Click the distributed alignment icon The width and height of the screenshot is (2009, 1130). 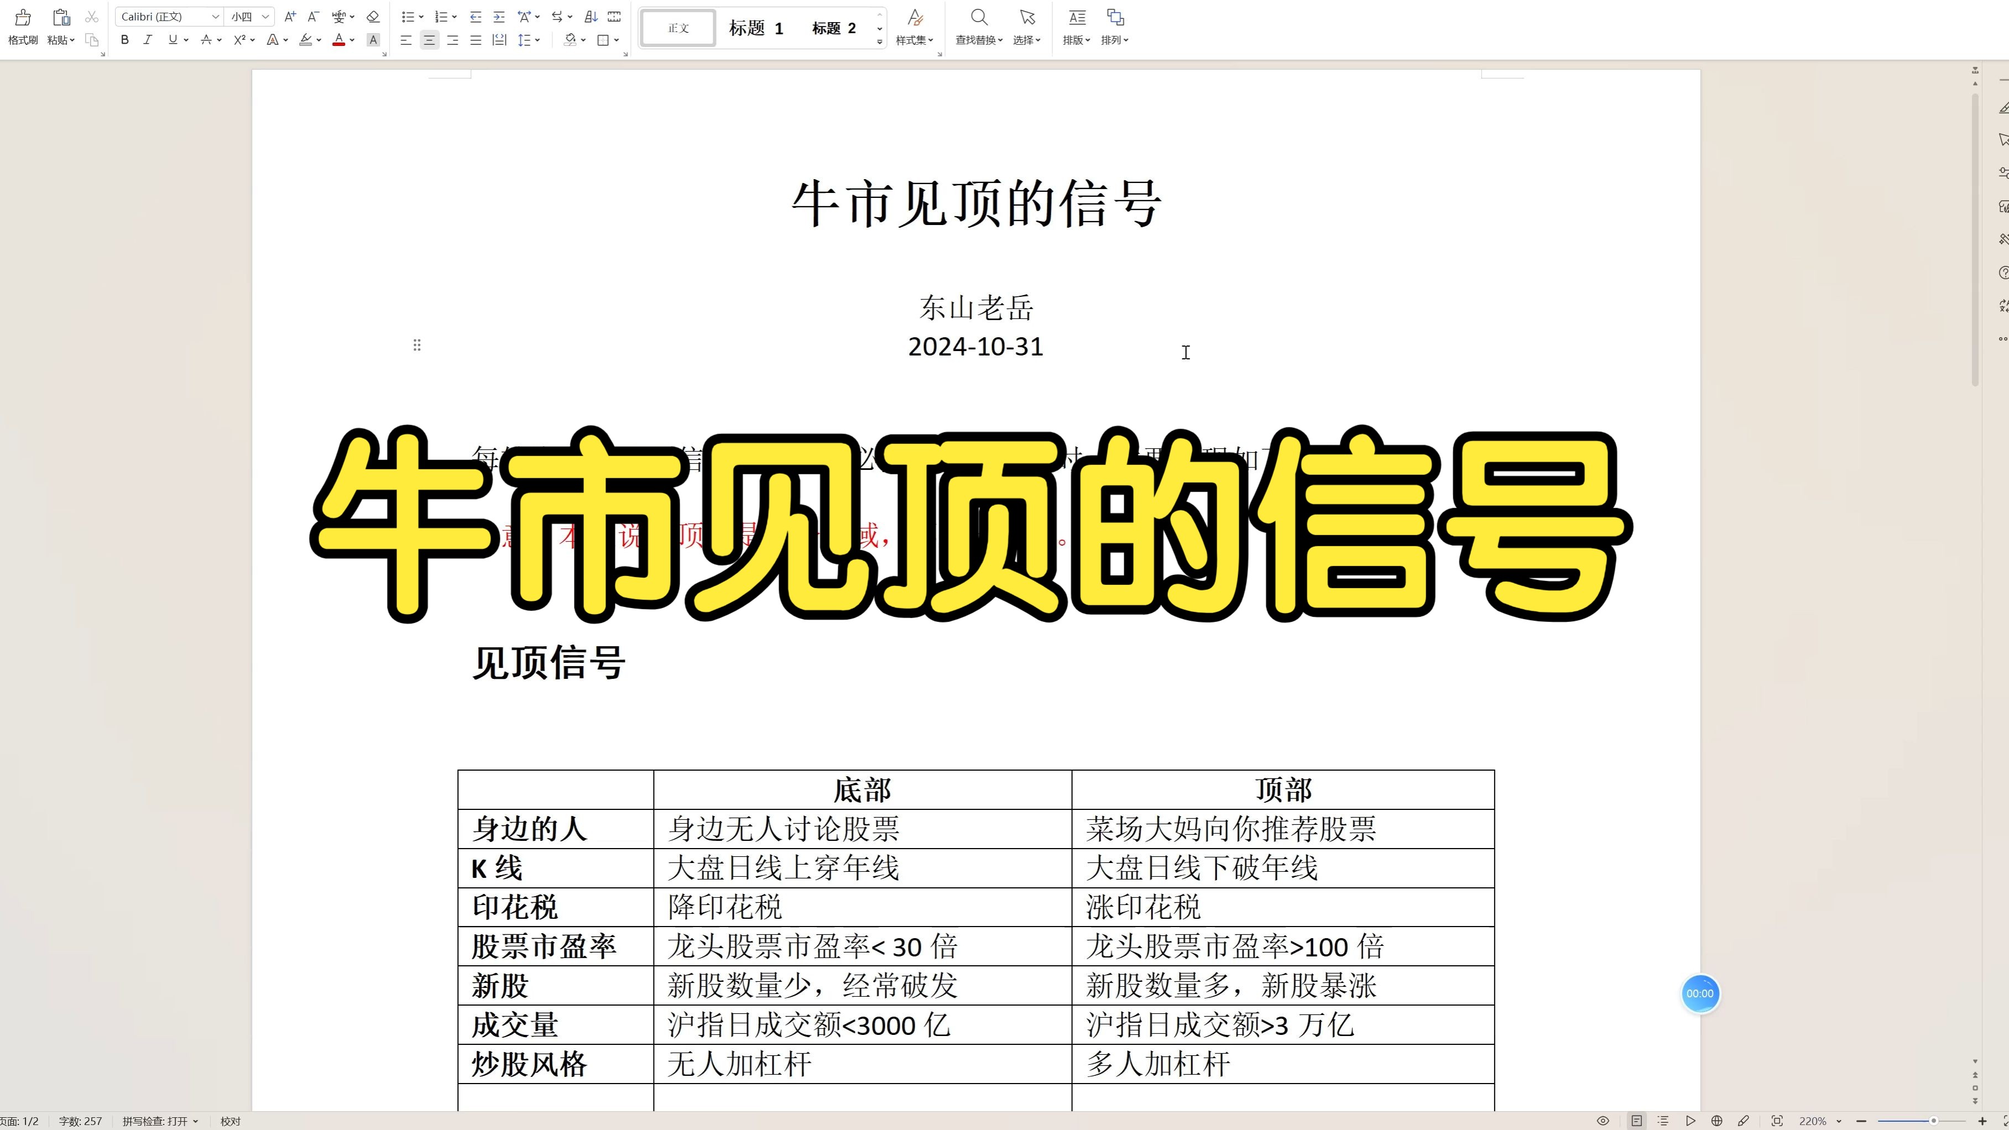click(x=499, y=40)
